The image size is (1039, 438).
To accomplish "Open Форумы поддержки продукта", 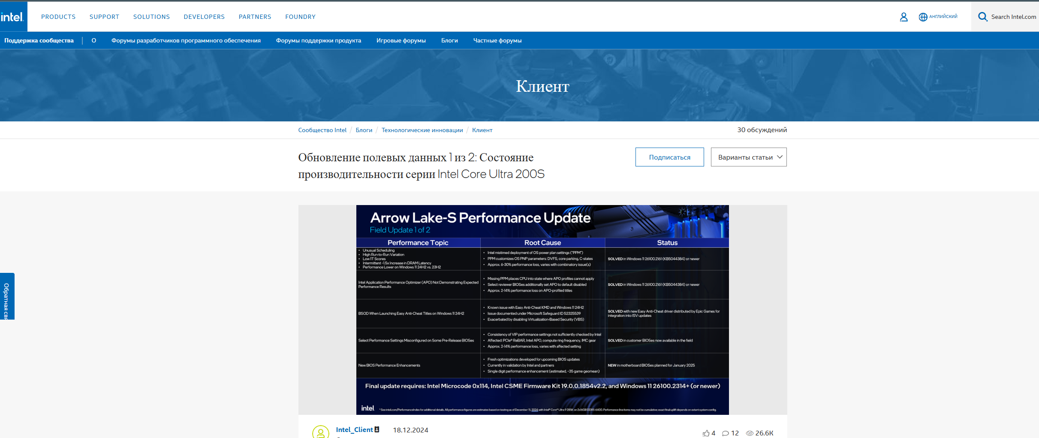I will click(319, 40).
